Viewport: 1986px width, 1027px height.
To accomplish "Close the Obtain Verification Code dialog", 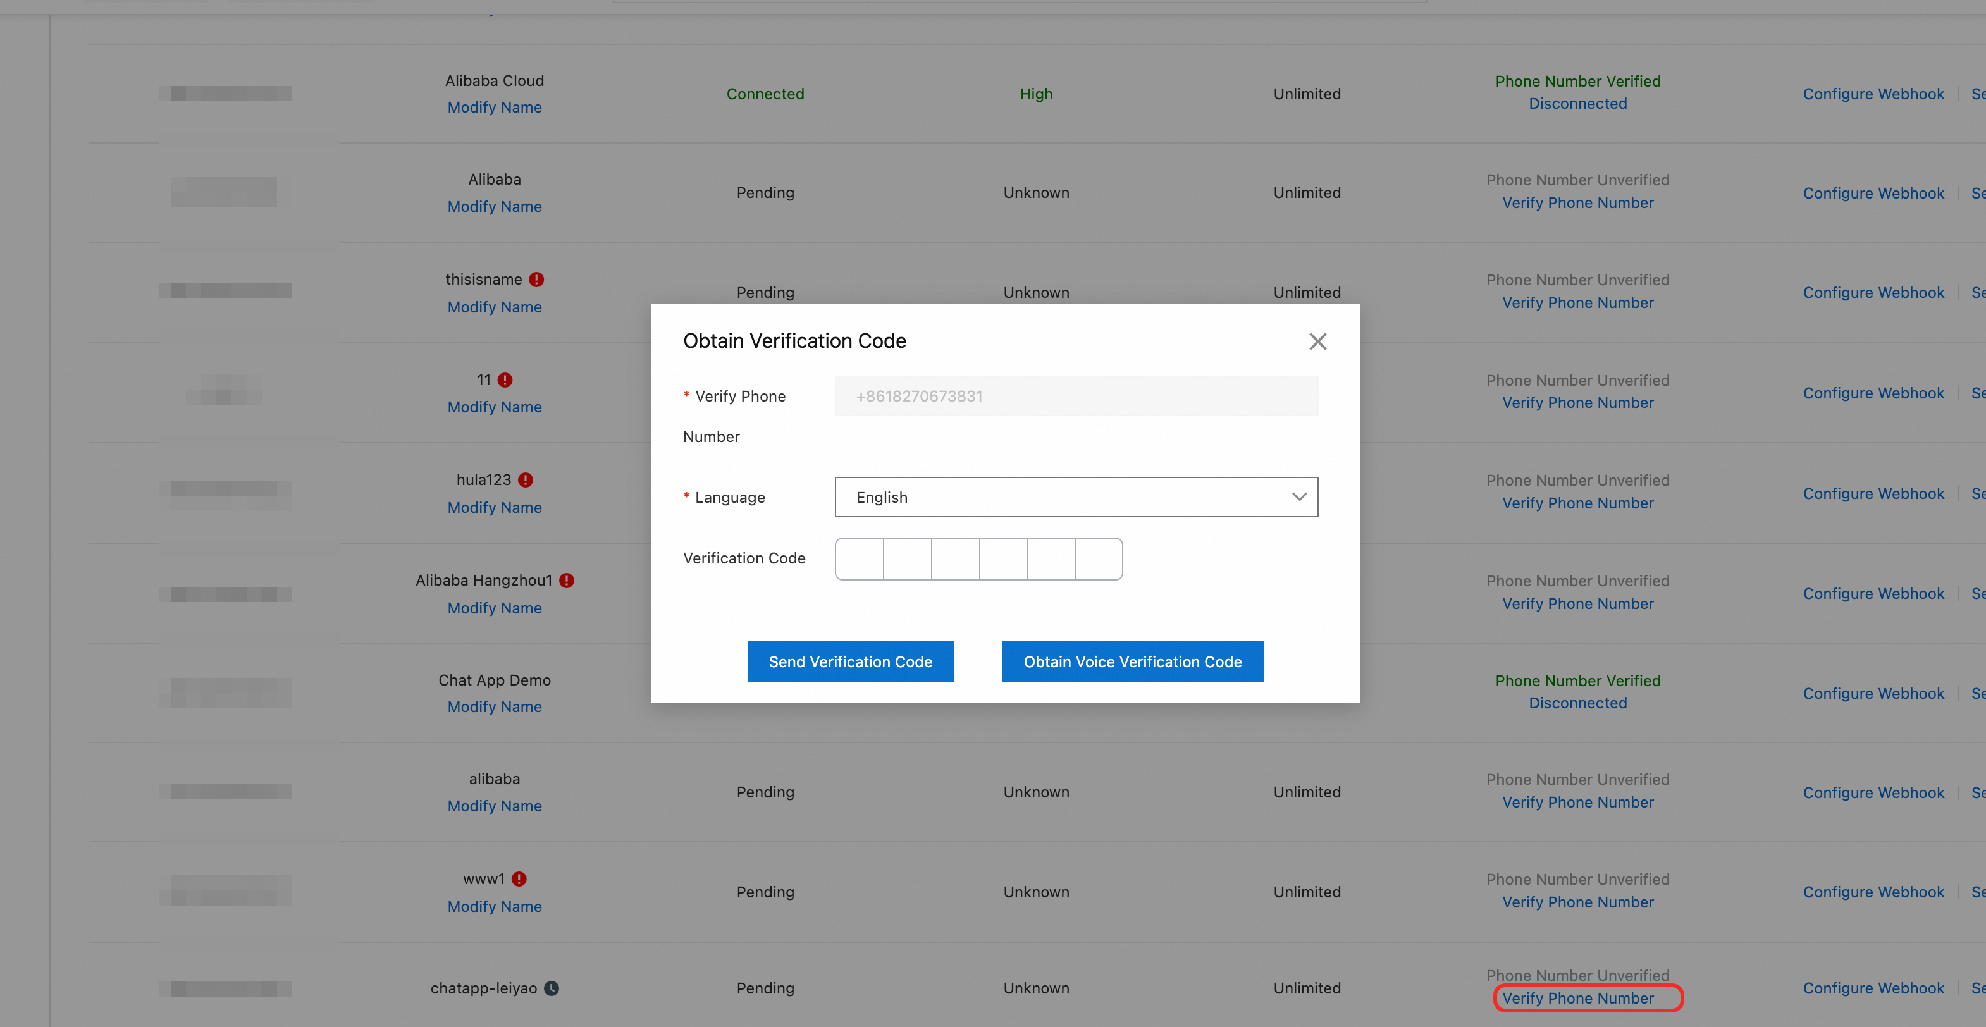I will click(1317, 341).
